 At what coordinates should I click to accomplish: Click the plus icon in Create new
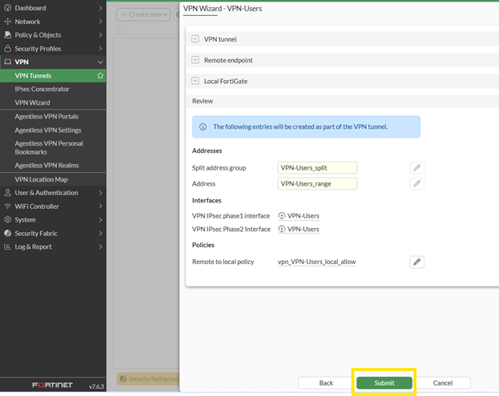[x=123, y=14]
